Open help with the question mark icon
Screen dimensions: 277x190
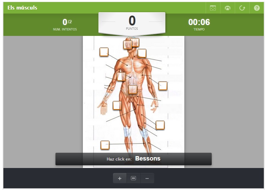(257, 8)
